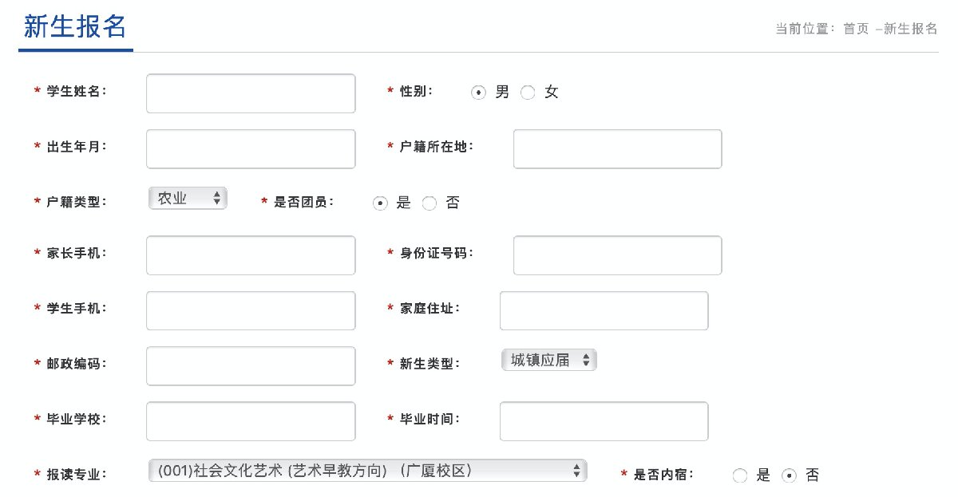Choose 否 for 是否团员

point(429,203)
